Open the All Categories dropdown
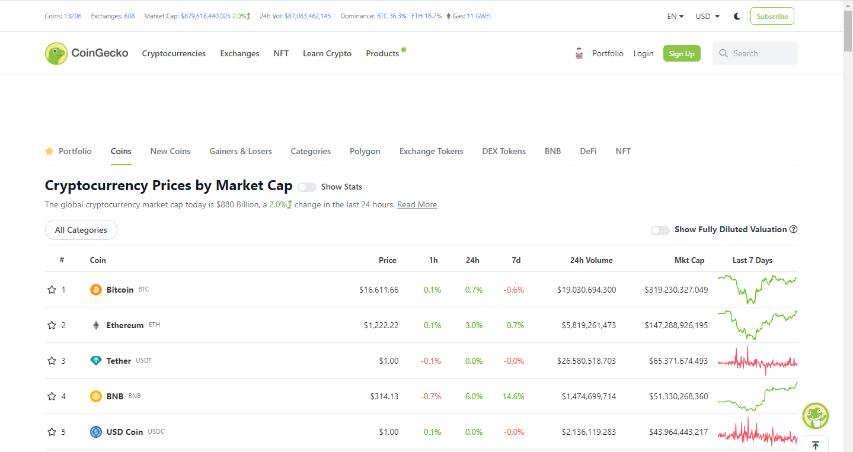The image size is (853, 452). 81,230
